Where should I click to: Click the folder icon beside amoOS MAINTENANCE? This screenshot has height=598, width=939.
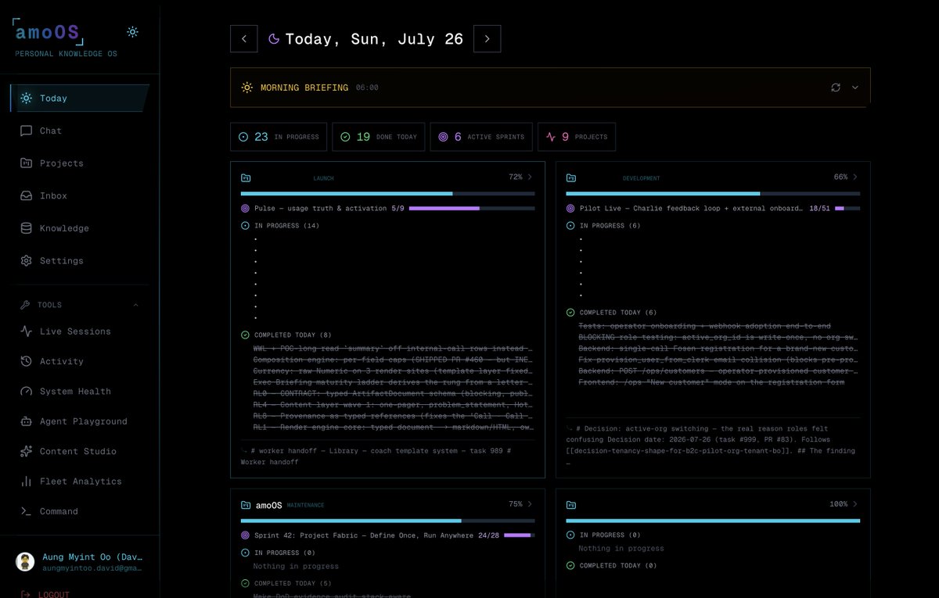[x=246, y=505]
